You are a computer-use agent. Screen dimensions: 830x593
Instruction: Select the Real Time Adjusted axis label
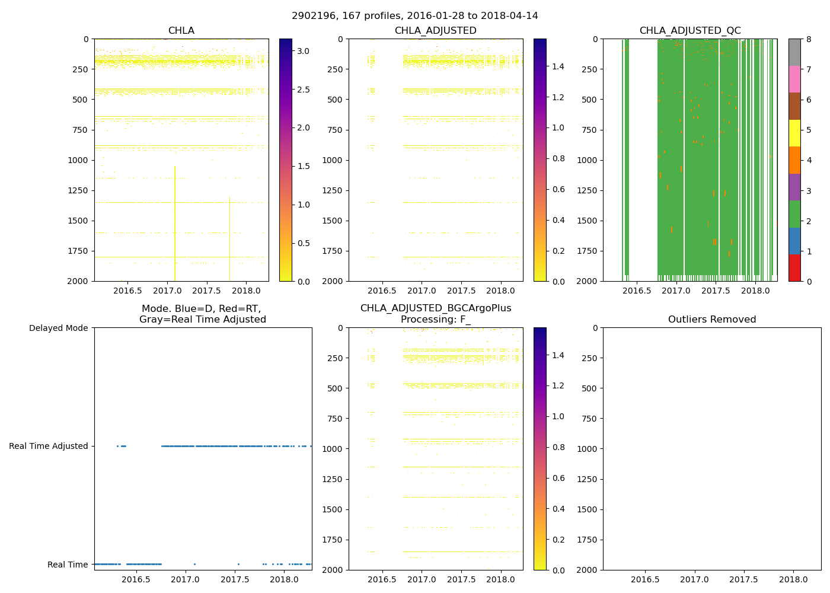pos(49,446)
